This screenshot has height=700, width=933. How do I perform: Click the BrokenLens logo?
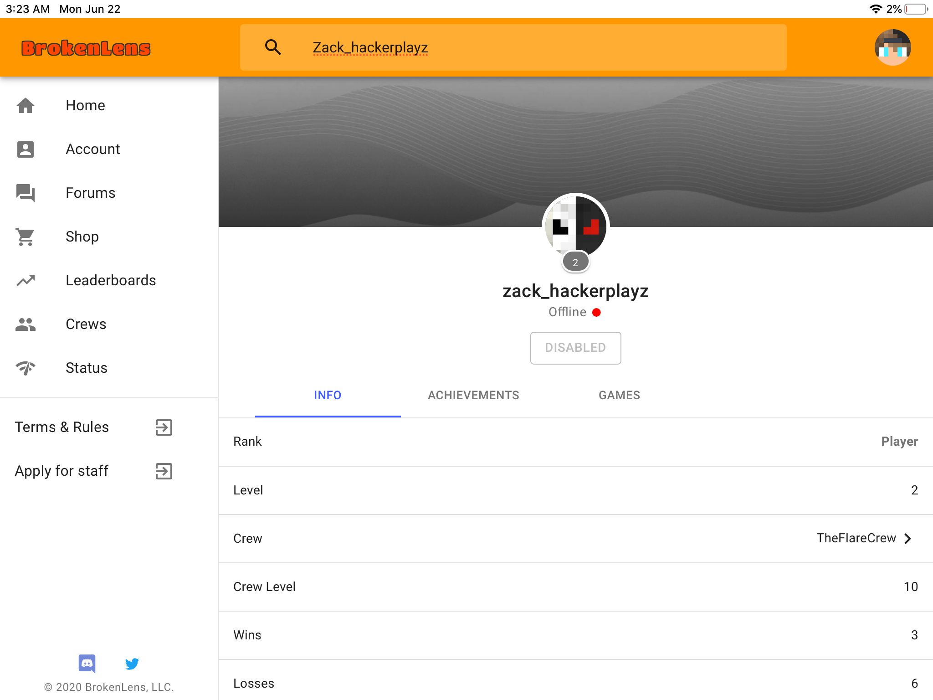coord(86,48)
